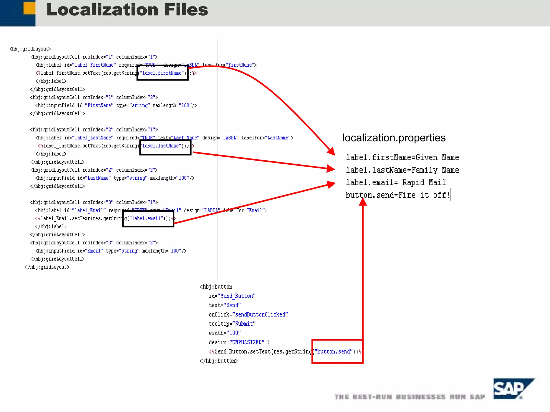Click the label id="label_Email" line

[x=151, y=211]
